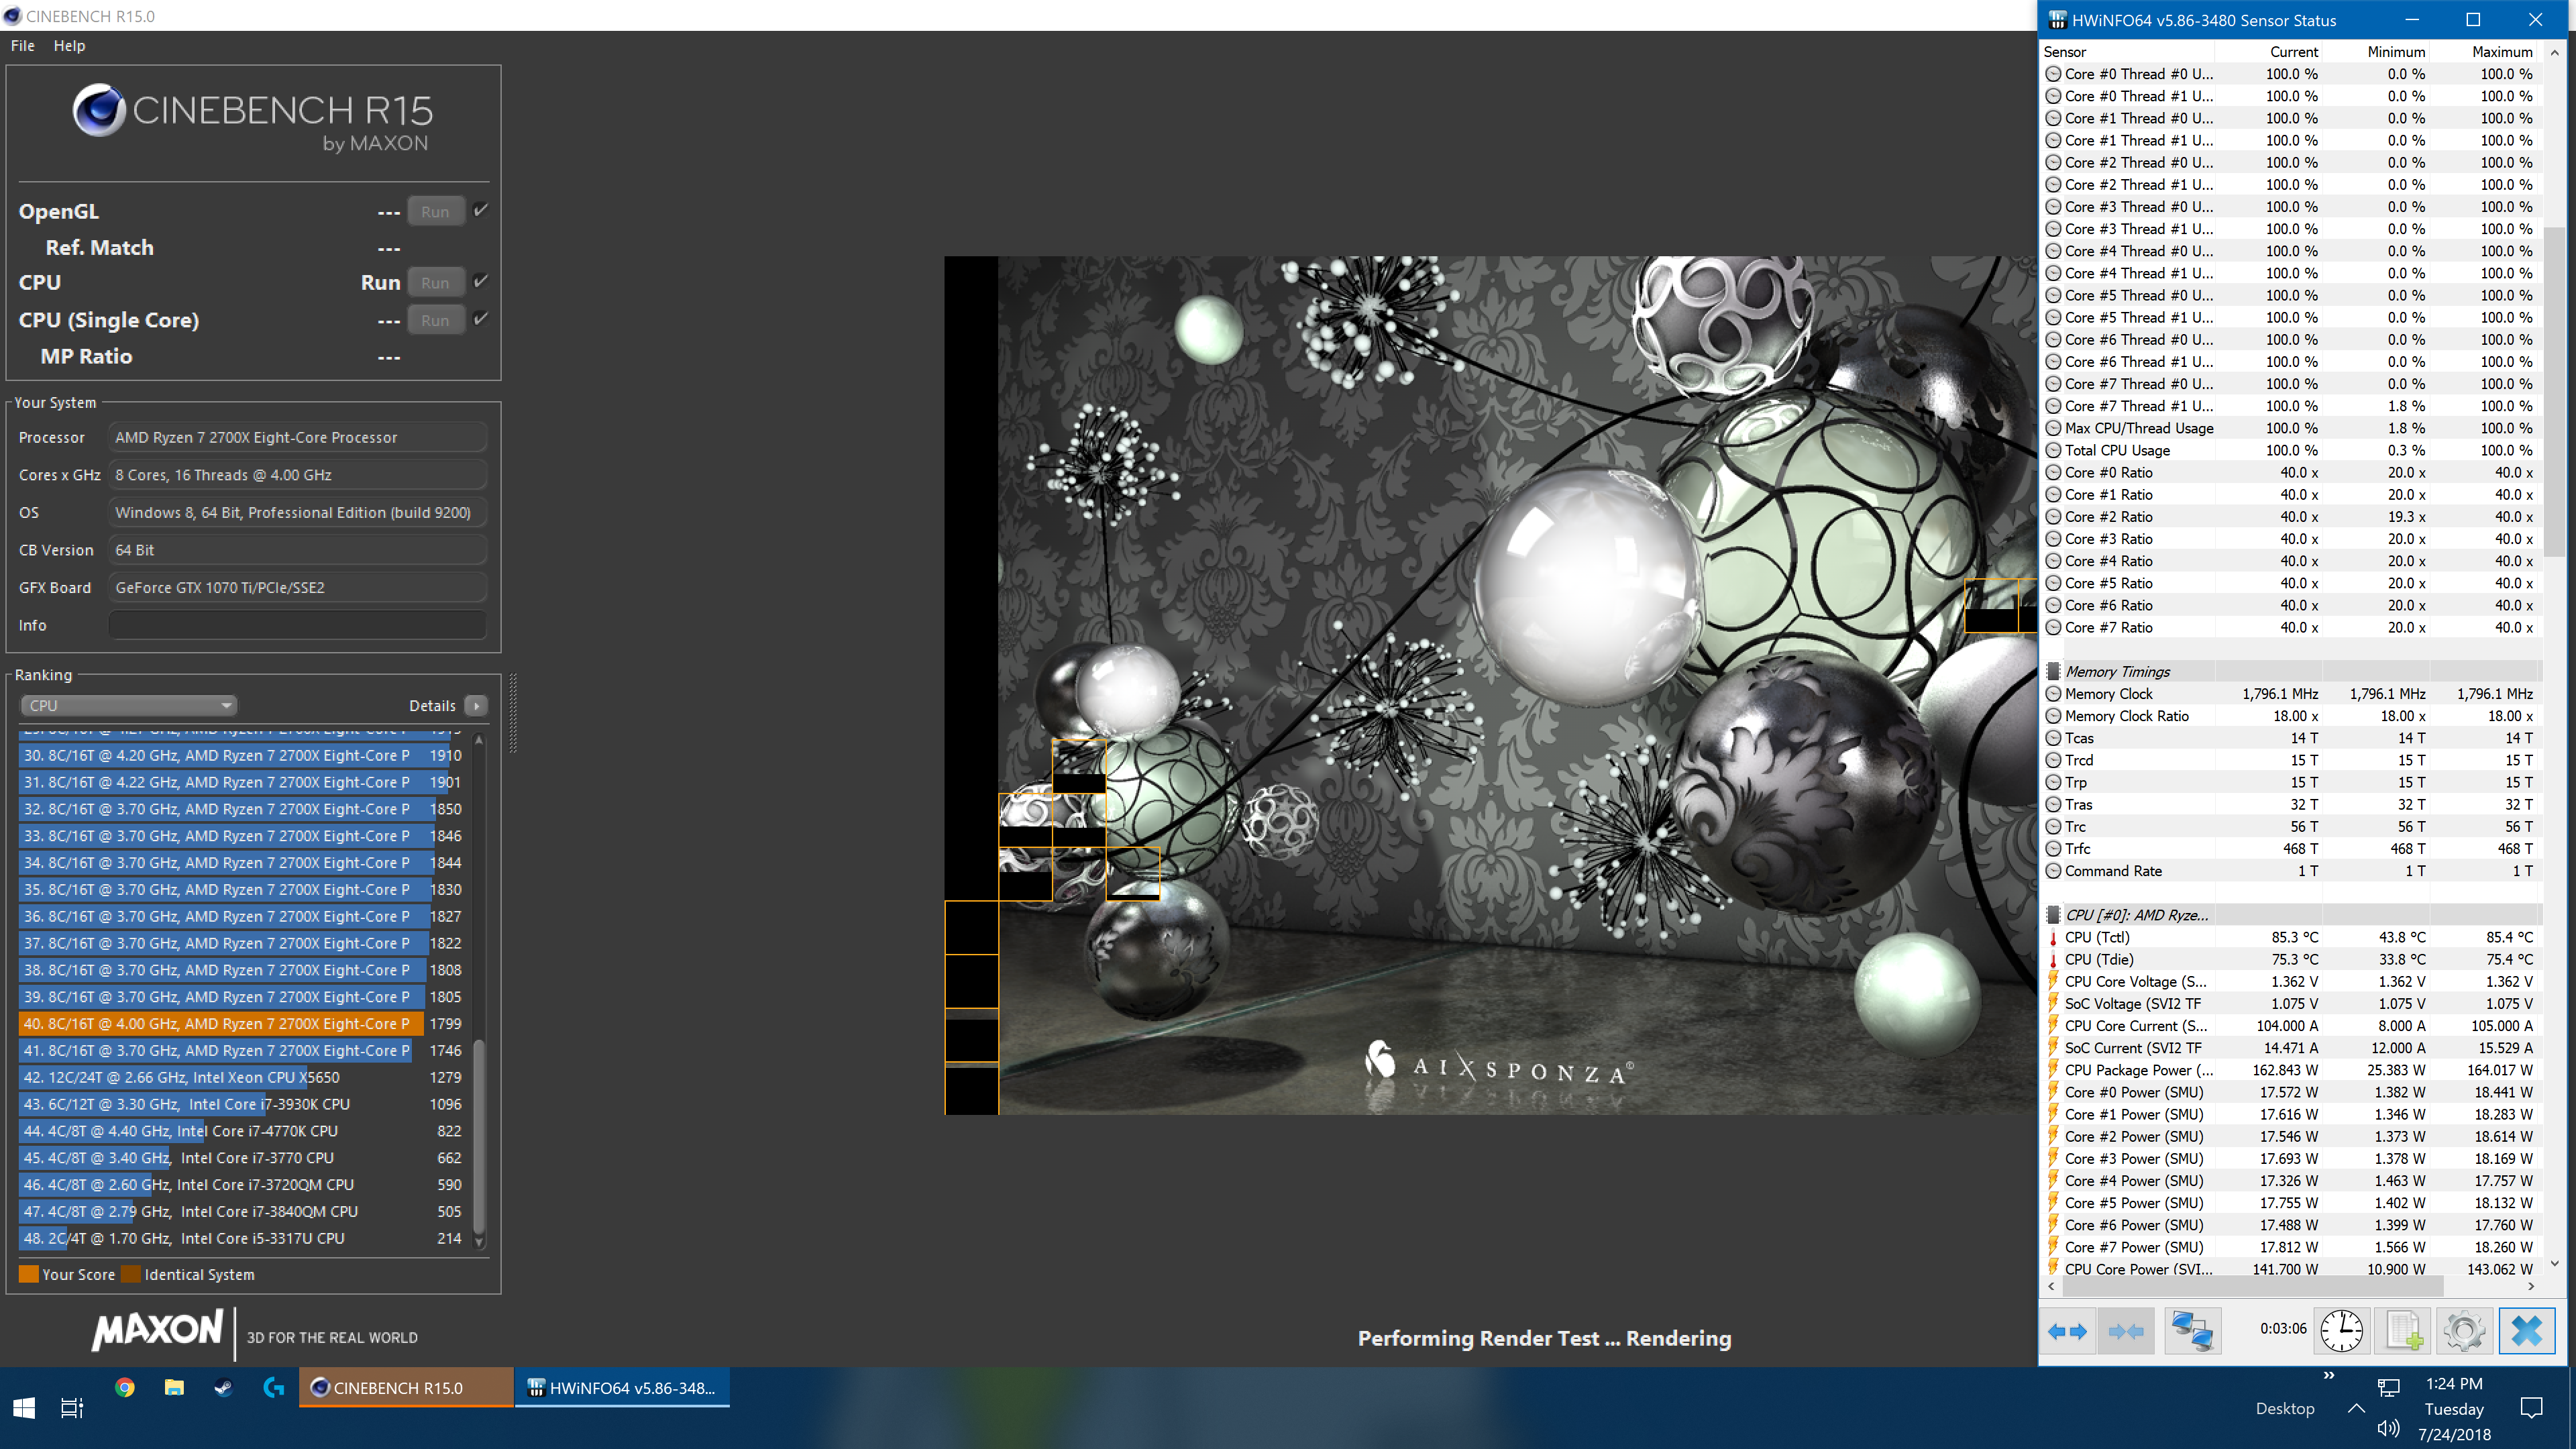Click lightning icon beside CPU Package Power
This screenshot has width=2576, height=1449.
point(2053,1070)
